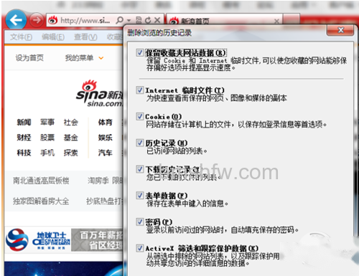Click the dialog title 删除浏览的历史记录
The width and height of the screenshot is (359, 276).
159,32
